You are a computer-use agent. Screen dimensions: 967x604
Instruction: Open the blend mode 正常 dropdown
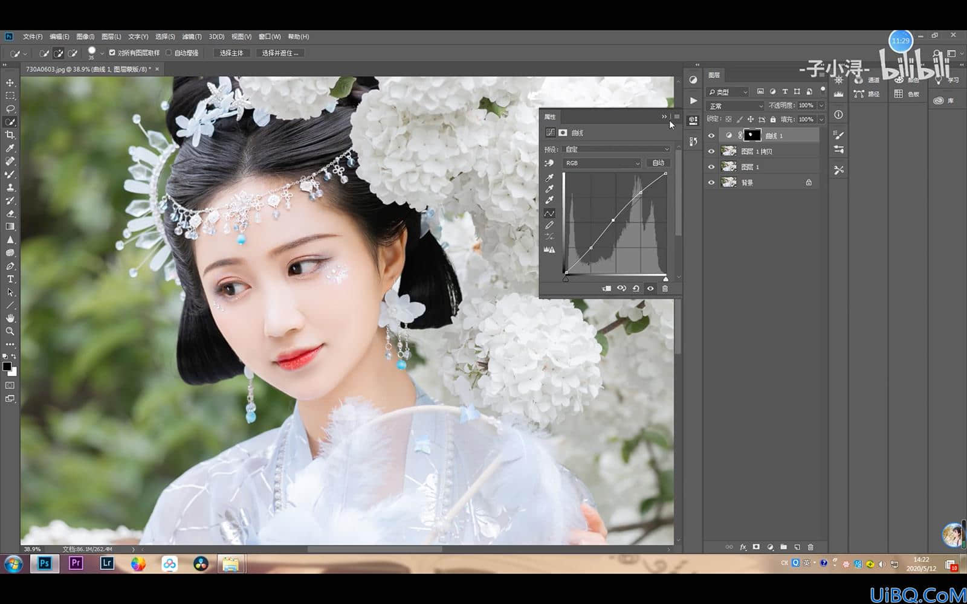pos(736,106)
